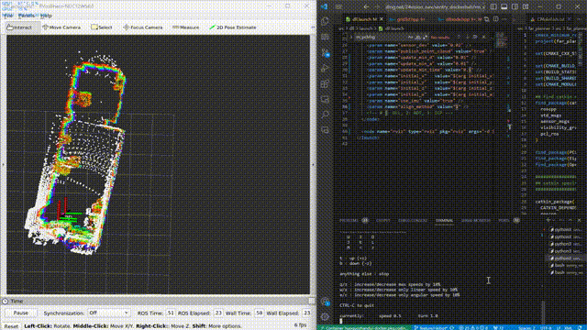This screenshot has width=587, height=330.
Task: Choose the Select tool in RViz
Action: pos(102,27)
